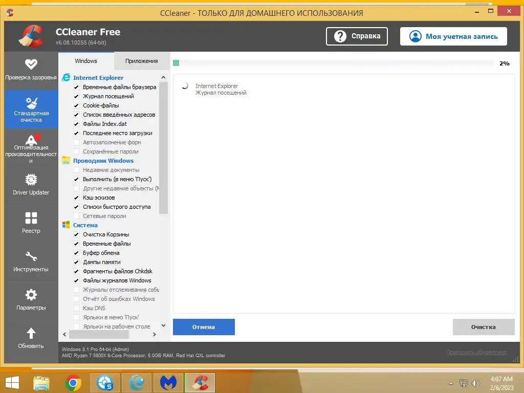
Task: Switch to the Windows tab
Action: click(86, 61)
